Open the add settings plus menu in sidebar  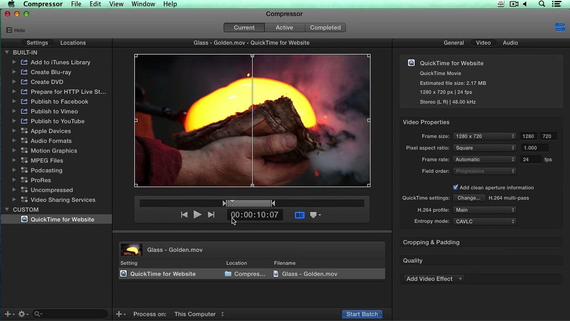[x=9, y=314]
